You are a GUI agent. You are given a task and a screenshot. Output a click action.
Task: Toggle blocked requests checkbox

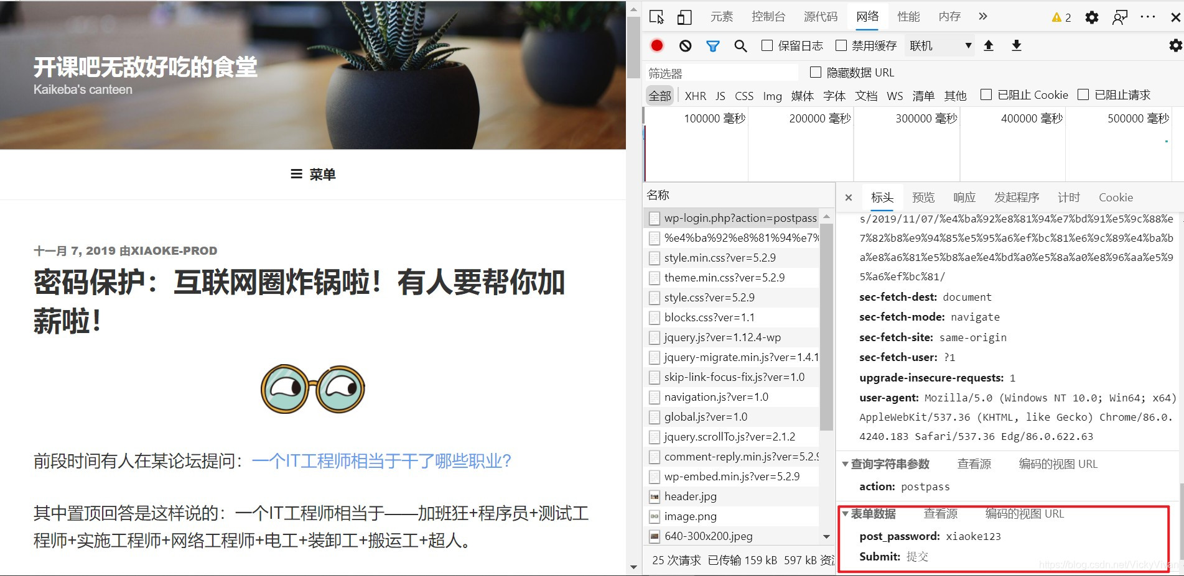tap(1083, 94)
